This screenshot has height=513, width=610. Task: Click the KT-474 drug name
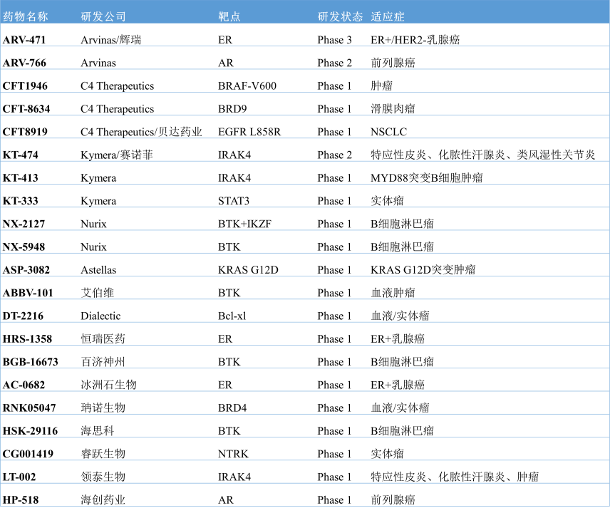(20, 155)
